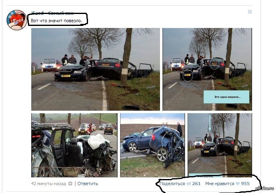Image resolution: width=276 pixels, height=193 pixels.
Task: Open the iFeed group avatar
Action: [x=17, y=20]
